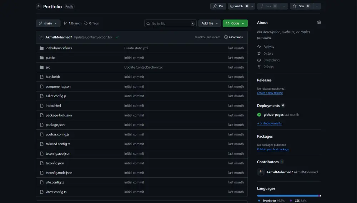The height and width of the screenshot is (203, 357).
Task: Click the contributor avatar for AkmalMohamed7
Action: pos(261,172)
